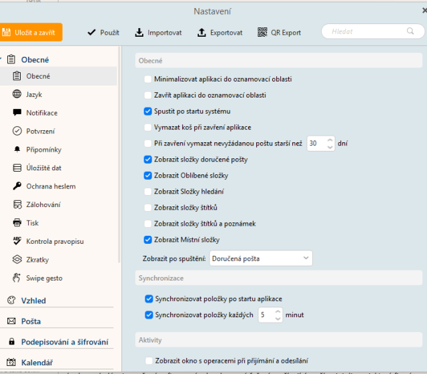Click the sync interval minutes stepper field
The width and height of the screenshot is (427, 374).
click(271, 315)
